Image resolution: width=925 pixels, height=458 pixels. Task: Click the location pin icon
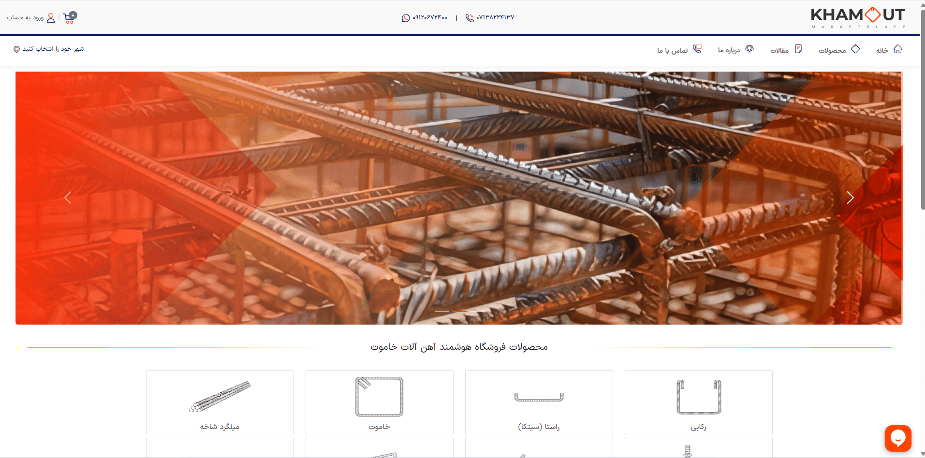click(x=16, y=49)
